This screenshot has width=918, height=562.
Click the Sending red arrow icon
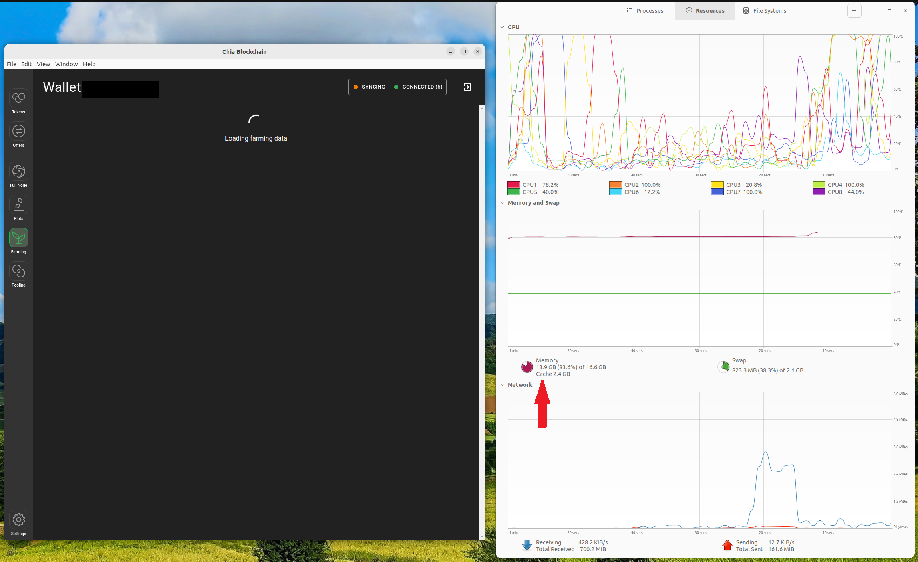click(x=727, y=545)
